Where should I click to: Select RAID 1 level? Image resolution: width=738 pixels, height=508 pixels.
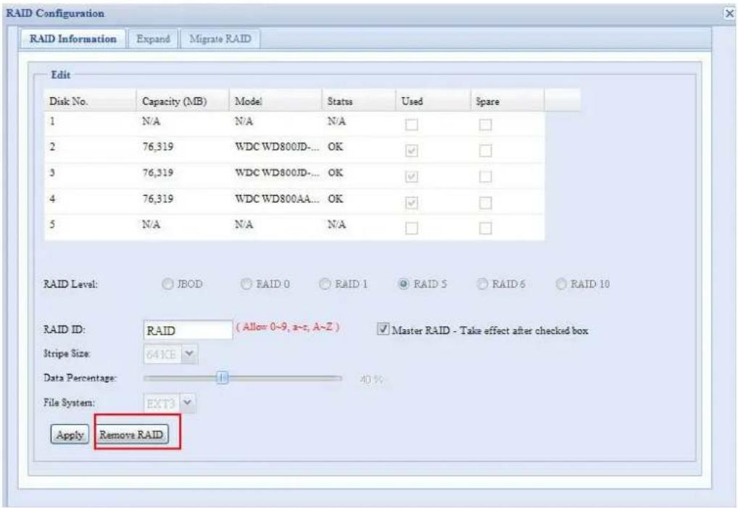pyautogui.click(x=325, y=284)
